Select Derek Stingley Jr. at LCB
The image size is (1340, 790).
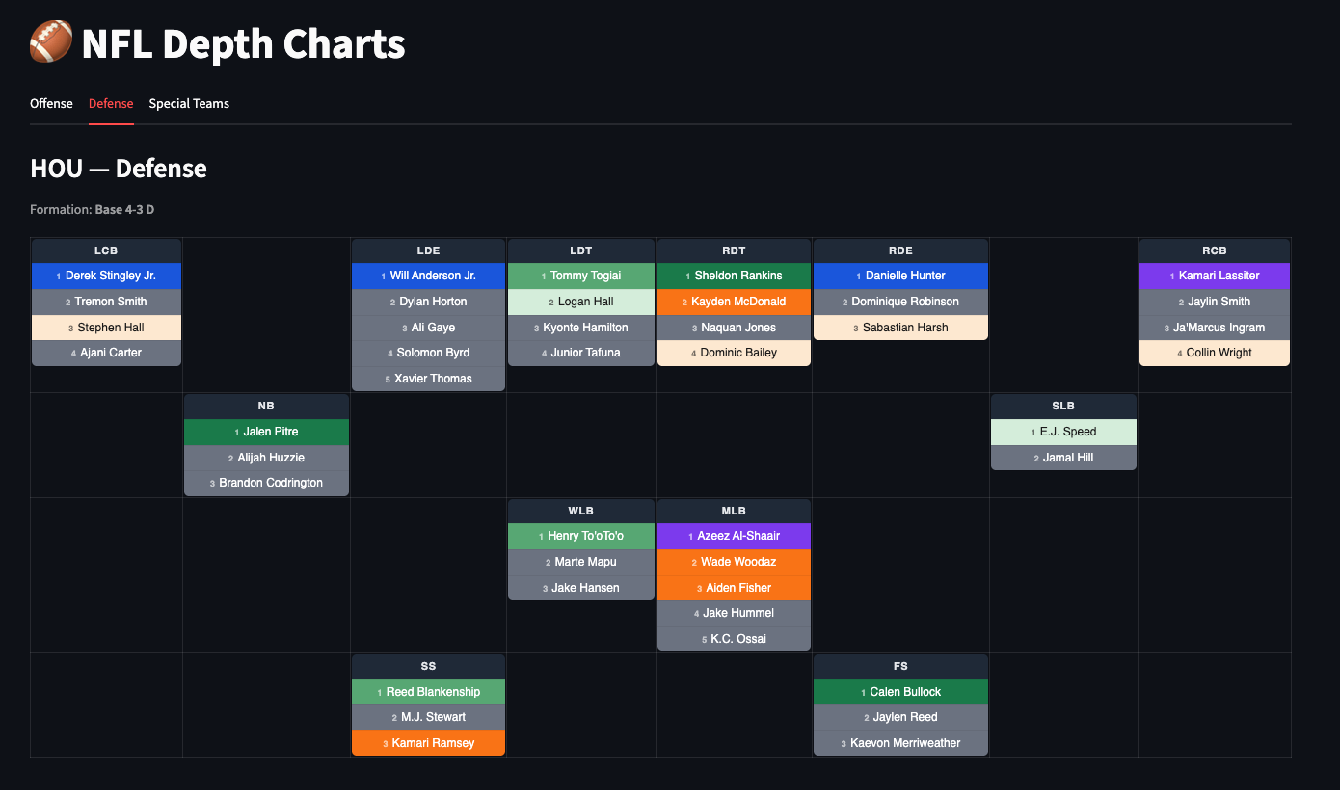[x=106, y=276]
